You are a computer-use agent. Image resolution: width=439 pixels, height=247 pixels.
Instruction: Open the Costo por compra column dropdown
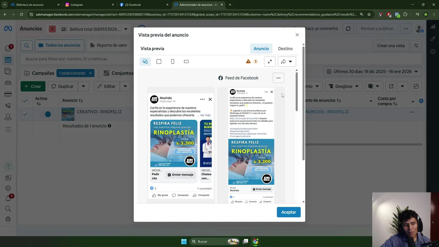413,101
